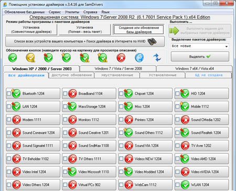236x191 pixels.
Task: Click the Video AMD 1204 status icon
Action: (x=185, y=159)
